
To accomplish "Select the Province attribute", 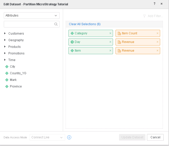I will pos(16,86).
